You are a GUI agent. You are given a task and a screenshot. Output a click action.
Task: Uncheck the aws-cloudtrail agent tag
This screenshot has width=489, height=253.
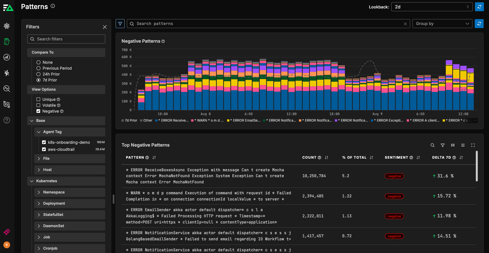click(44, 149)
